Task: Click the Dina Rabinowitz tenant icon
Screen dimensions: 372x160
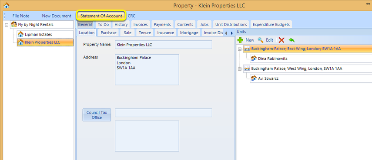Action: (254, 59)
